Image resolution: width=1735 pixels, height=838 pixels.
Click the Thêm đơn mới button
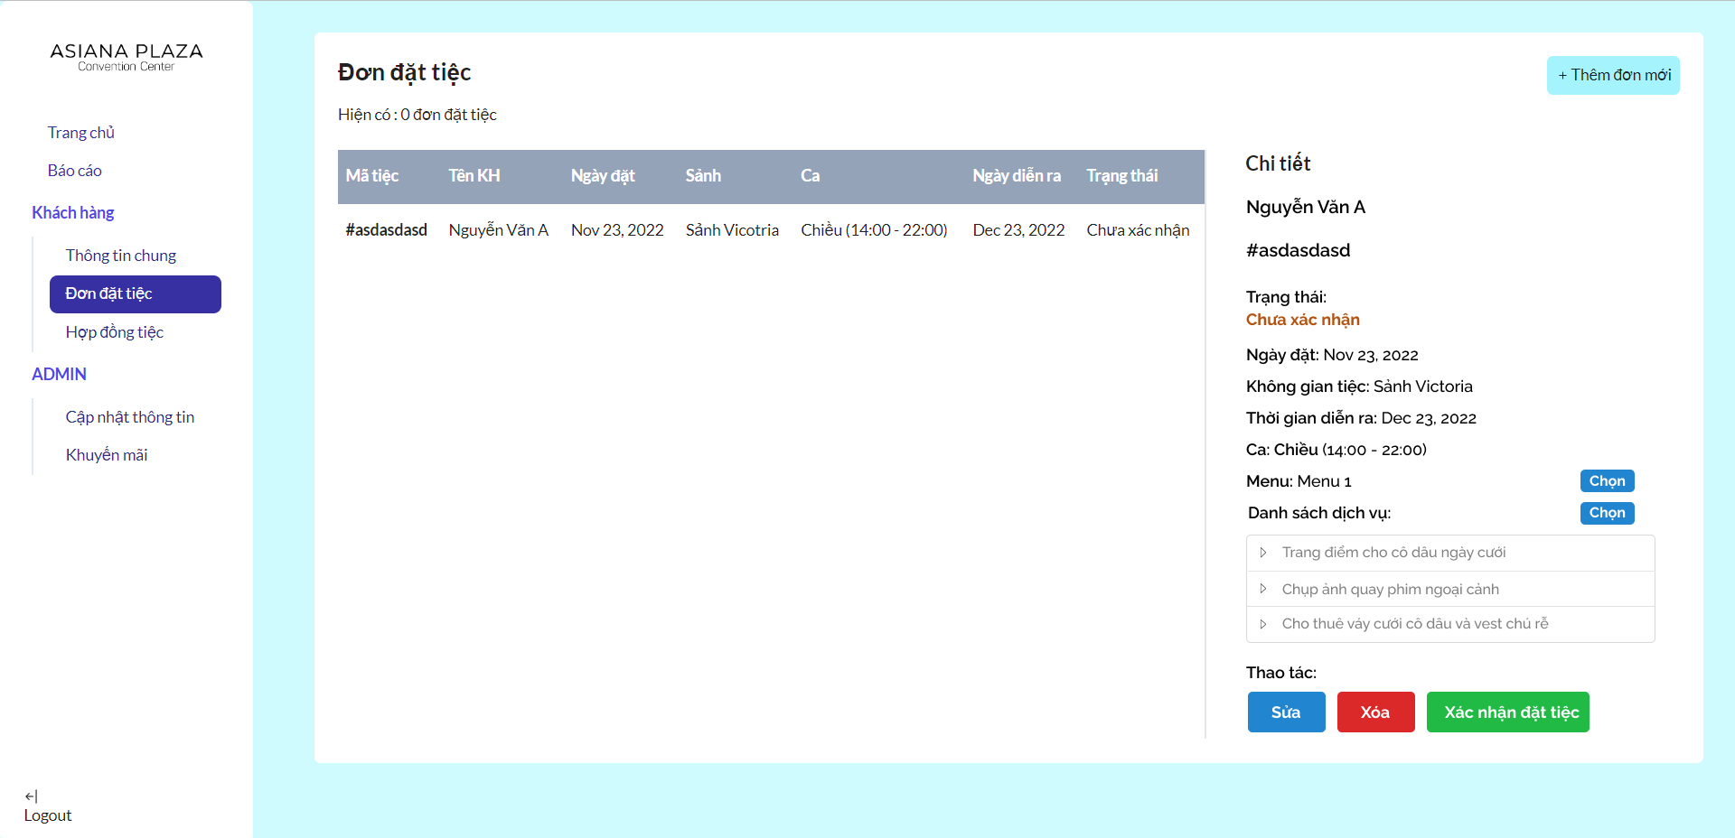pyautogui.click(x=1613, y=75)
